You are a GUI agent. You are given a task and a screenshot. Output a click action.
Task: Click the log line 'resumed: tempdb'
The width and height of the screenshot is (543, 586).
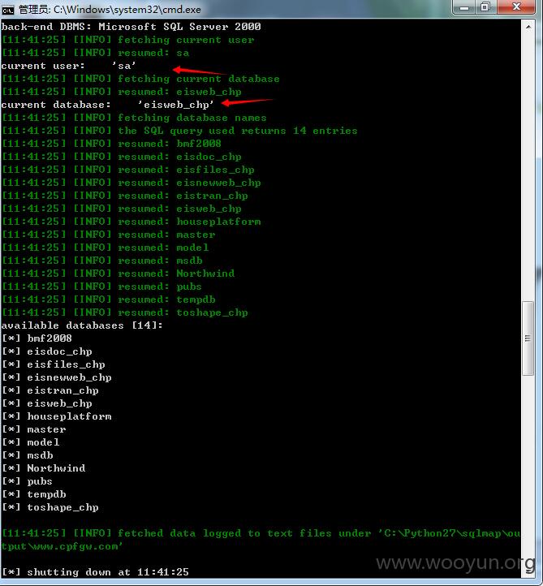tap(109, 299)
